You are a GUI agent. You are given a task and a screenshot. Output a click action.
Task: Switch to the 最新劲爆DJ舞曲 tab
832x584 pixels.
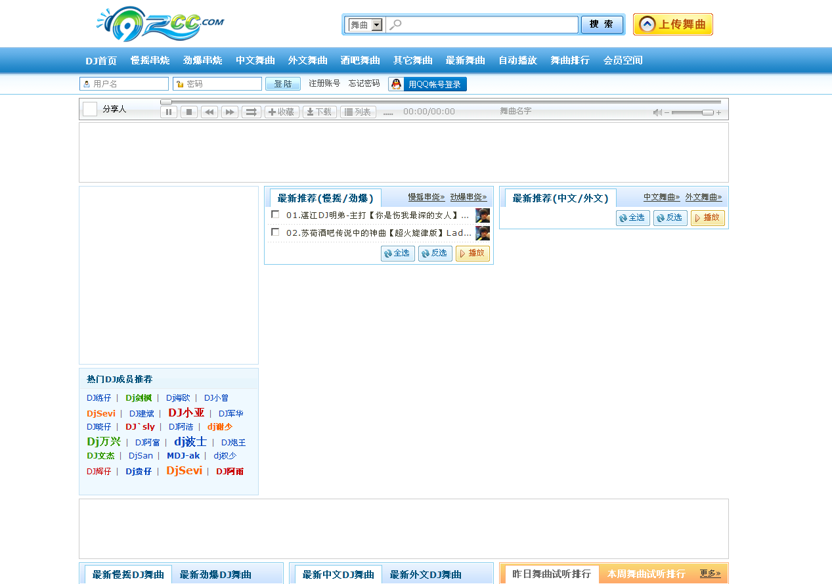pyautogui.click(x=215, y=575)
